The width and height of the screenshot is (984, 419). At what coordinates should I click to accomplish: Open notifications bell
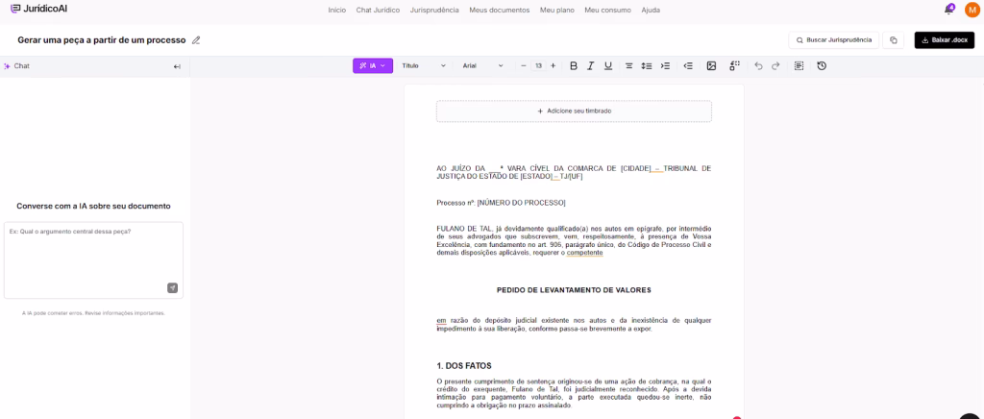coord(948,10)
